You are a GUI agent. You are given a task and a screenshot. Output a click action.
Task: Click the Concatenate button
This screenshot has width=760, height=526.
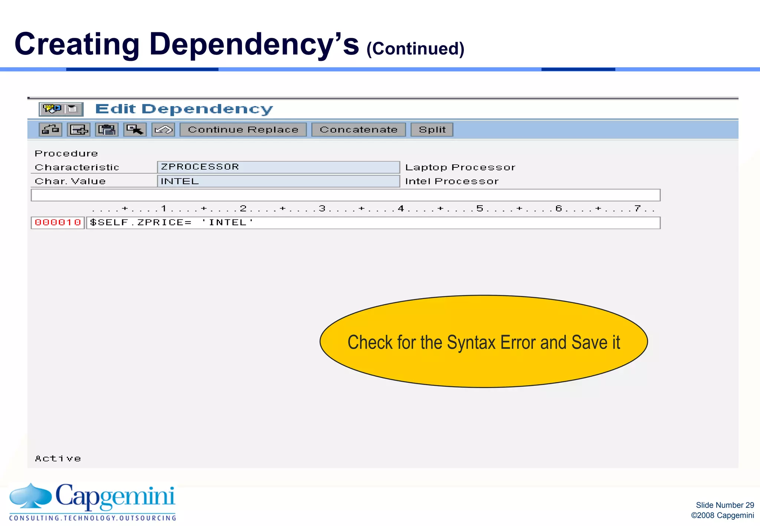(x=358, y=130)
